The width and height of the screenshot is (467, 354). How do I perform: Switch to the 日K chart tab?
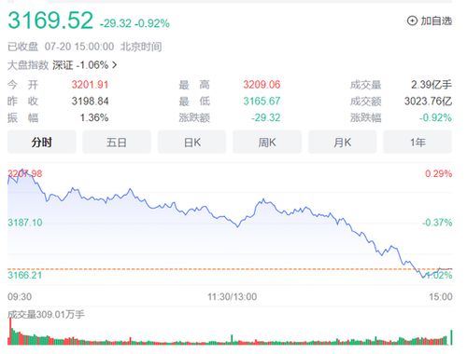[x=192, y=143]
